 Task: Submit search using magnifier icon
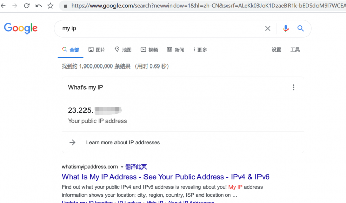point(301,29)
